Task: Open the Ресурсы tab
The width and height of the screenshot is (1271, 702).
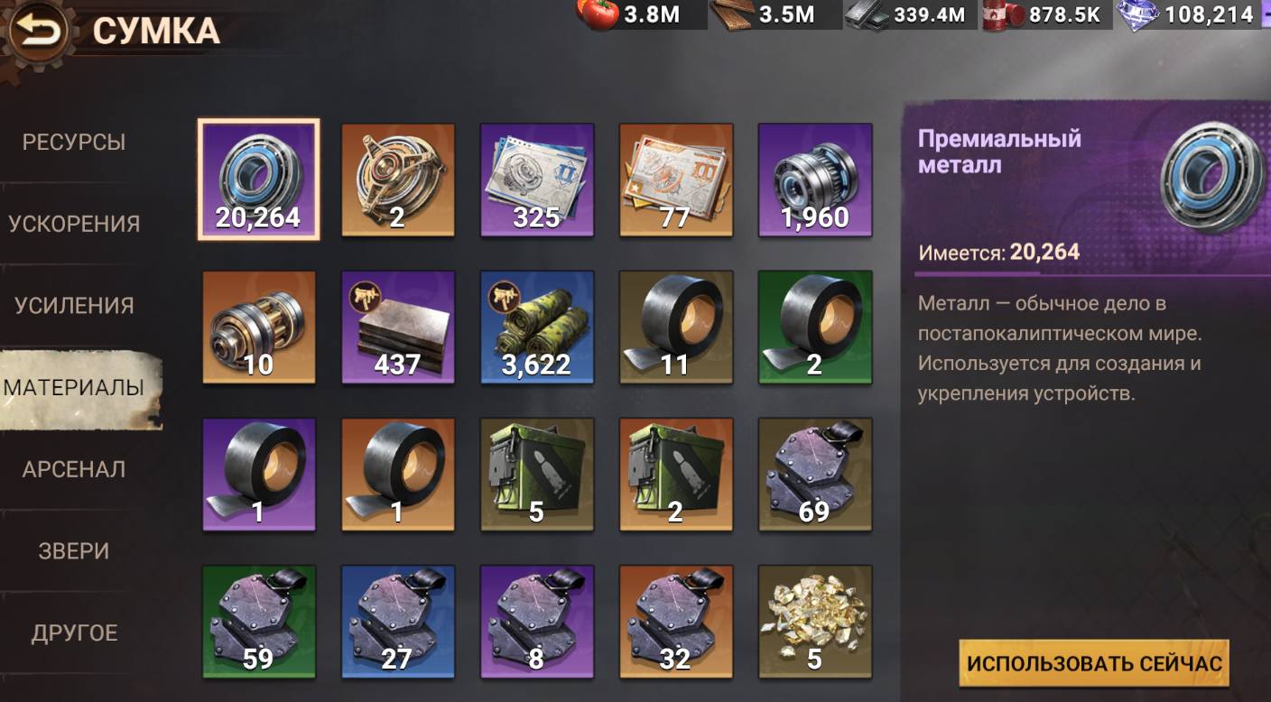Action: (x=74, y=143)
